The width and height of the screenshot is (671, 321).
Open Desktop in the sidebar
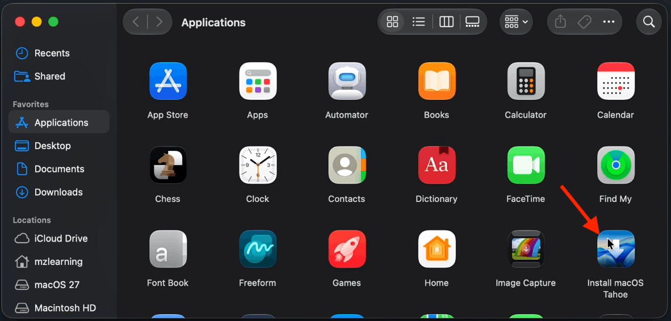point(58,146)
